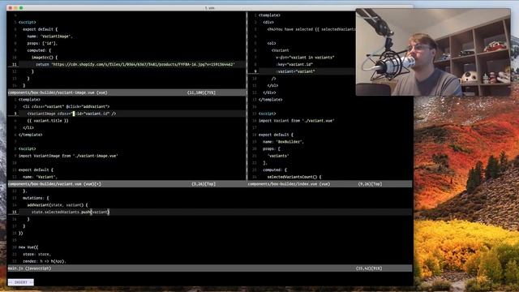Click the 'imageSrc() {' line
This screenshot has height=292, width=519.
click(x=45, y=58)
